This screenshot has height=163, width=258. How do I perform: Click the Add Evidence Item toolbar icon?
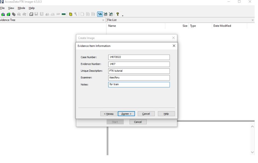(3, 14)
